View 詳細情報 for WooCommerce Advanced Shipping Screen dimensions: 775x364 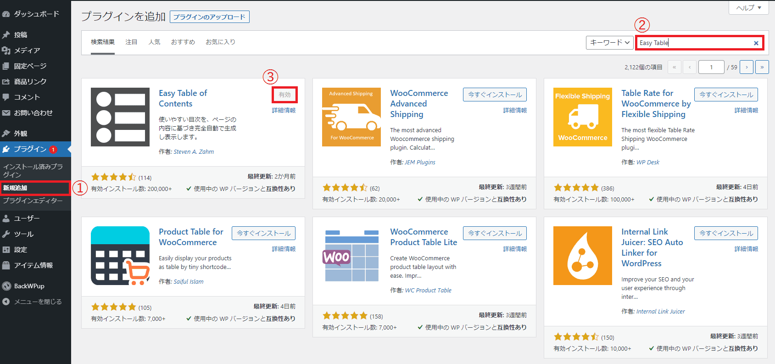(x=515, y=110)
